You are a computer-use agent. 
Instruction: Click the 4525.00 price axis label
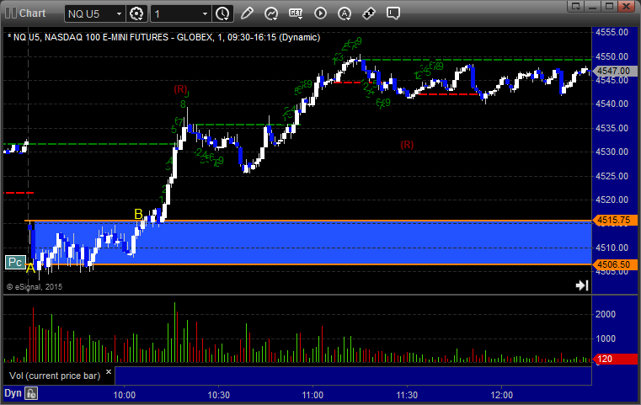(612, 176)
